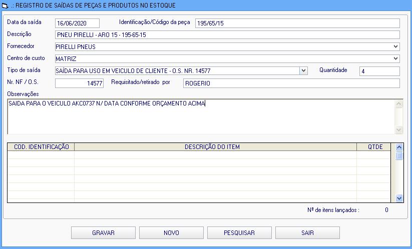
Task: Click the Requisitado/retirado por label
Action: tap(141, 82)
